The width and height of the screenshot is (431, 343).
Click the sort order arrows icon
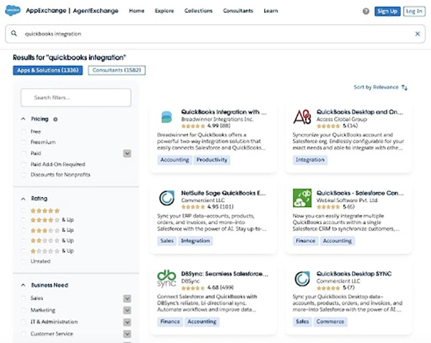(404, 88)
